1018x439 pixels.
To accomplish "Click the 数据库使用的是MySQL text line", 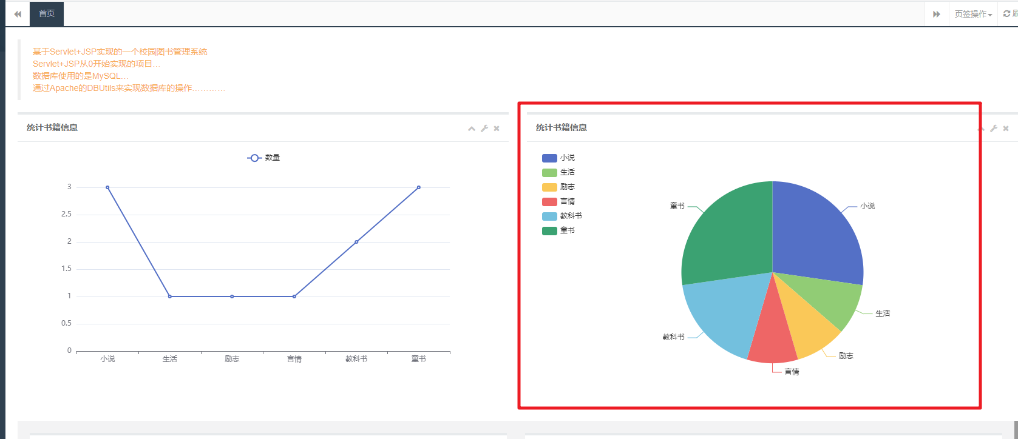I will coord(80,76).
